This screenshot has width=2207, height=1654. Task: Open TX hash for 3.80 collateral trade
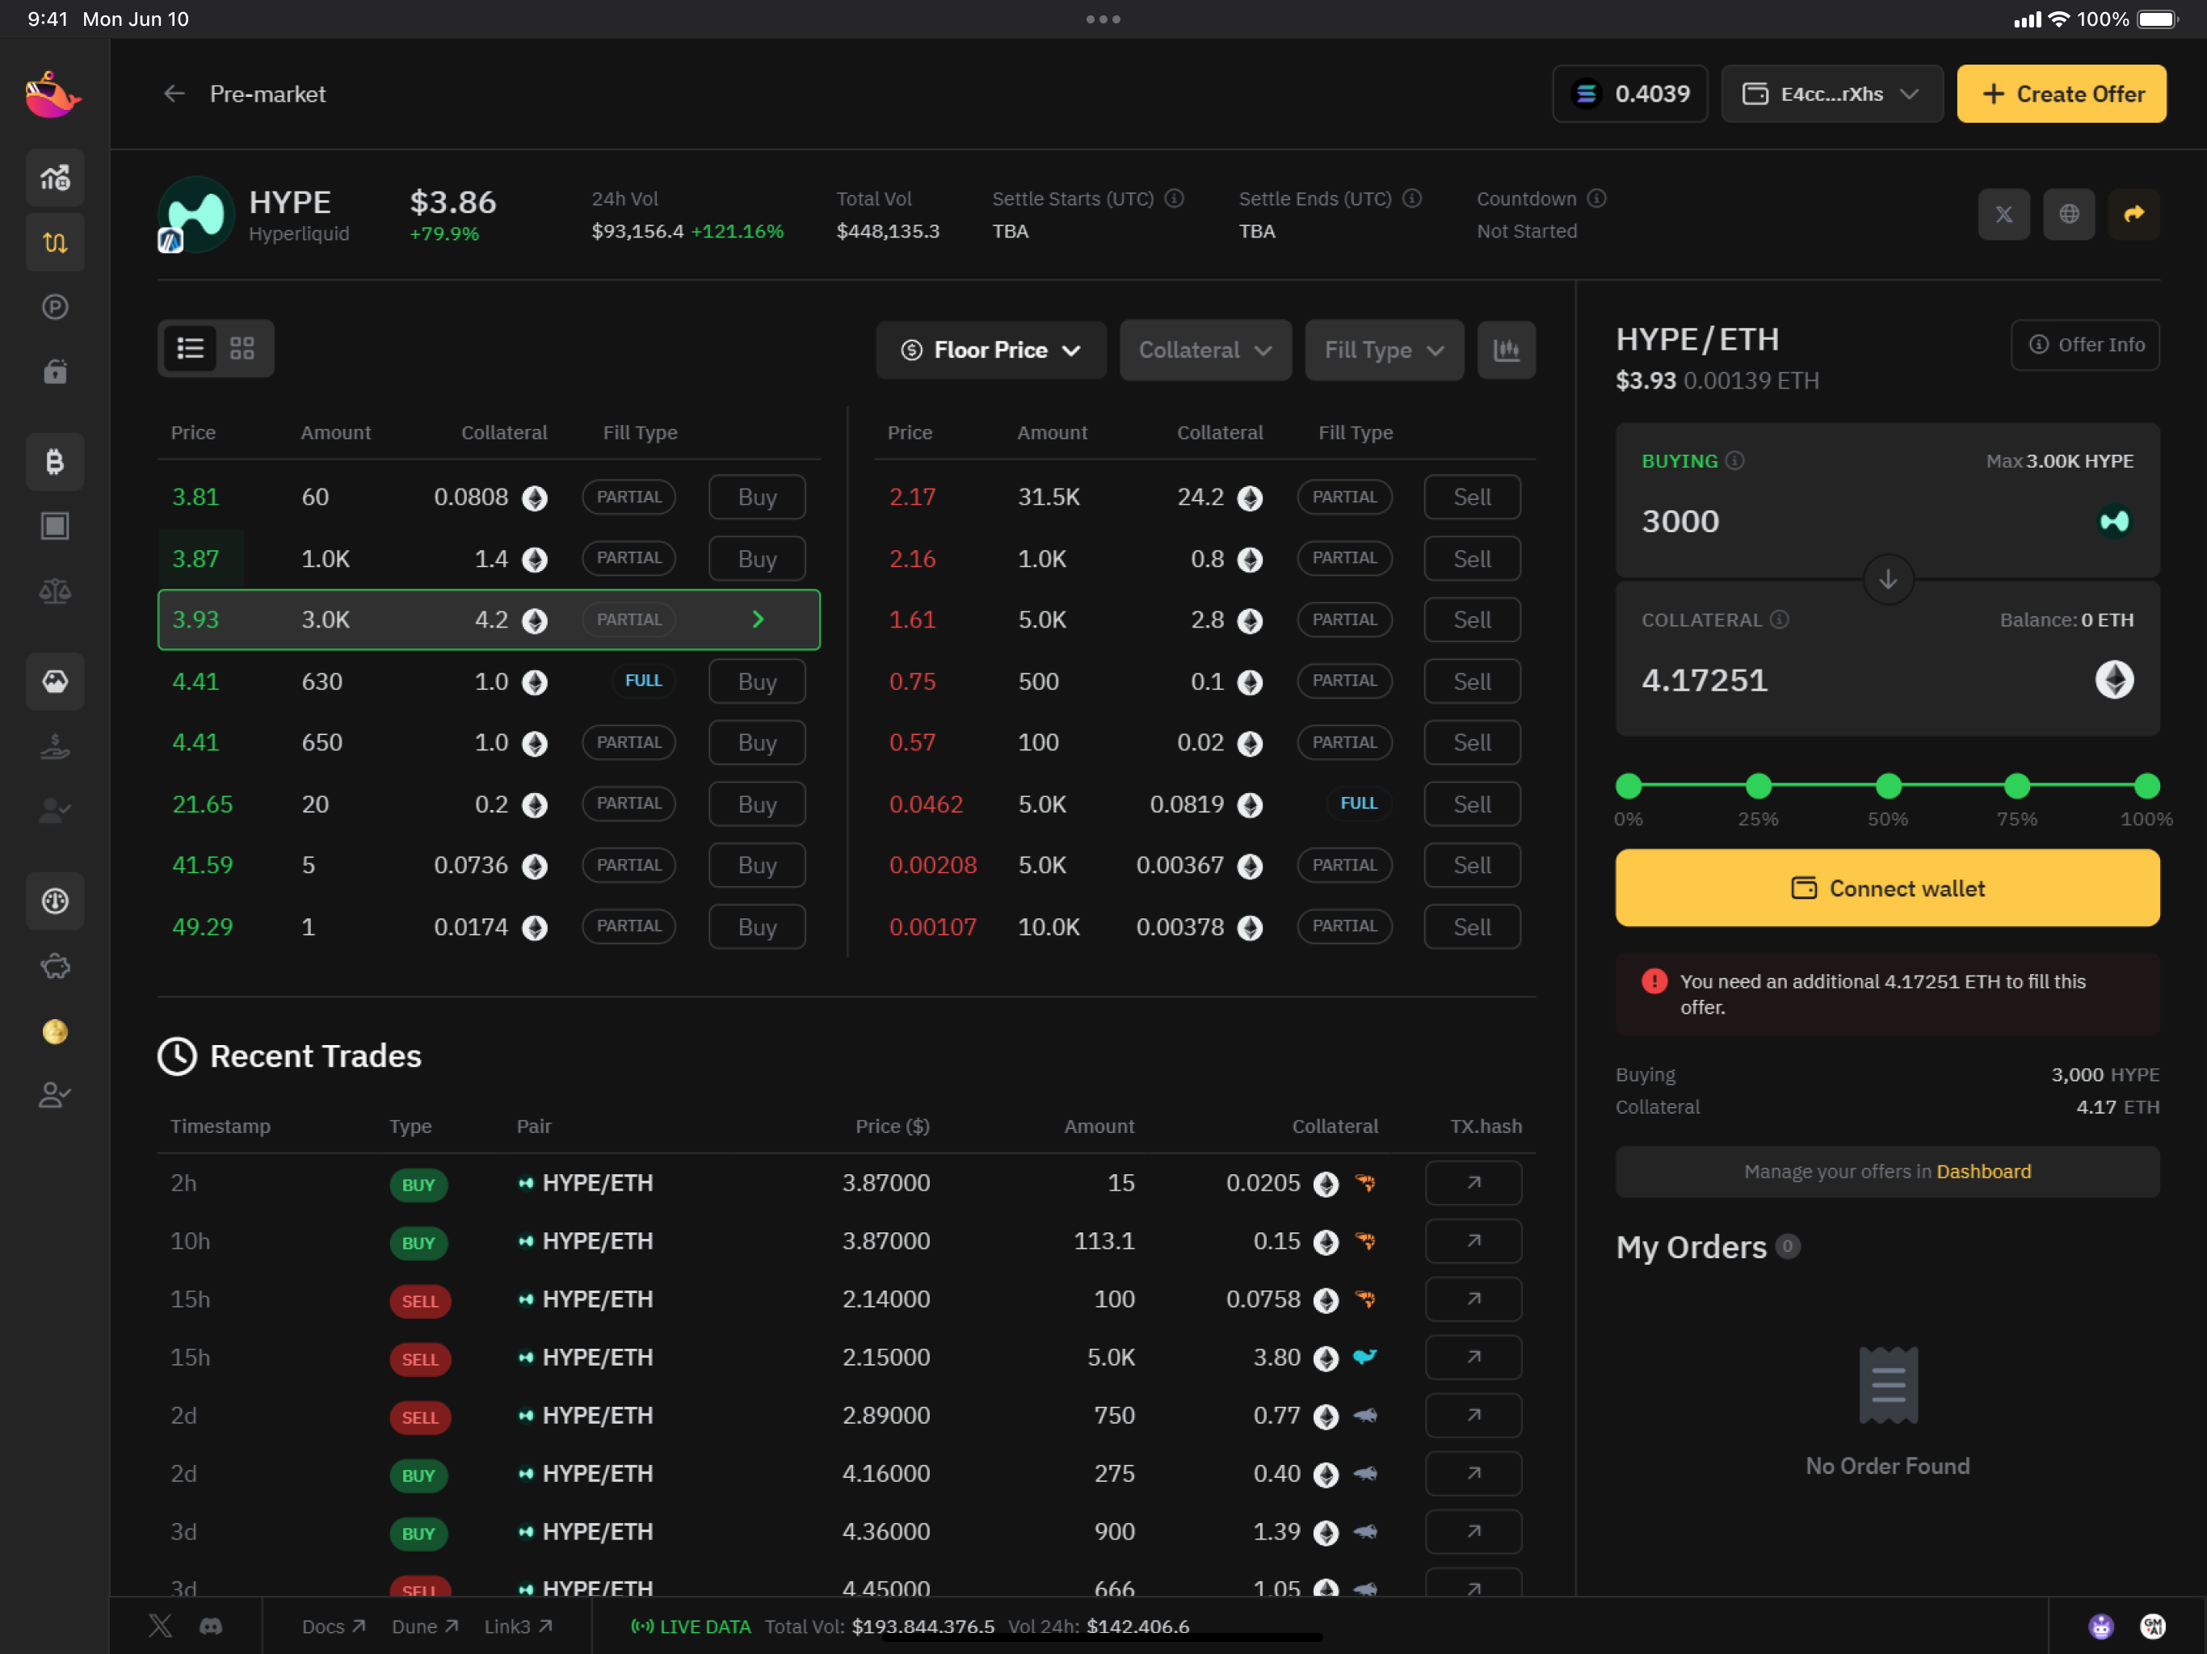tap(1473, 1358)
